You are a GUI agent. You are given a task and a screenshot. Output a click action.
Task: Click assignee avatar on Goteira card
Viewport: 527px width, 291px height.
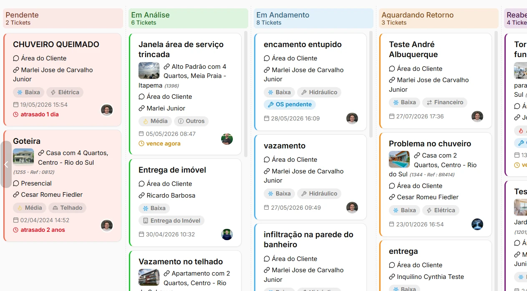point(107,226)
